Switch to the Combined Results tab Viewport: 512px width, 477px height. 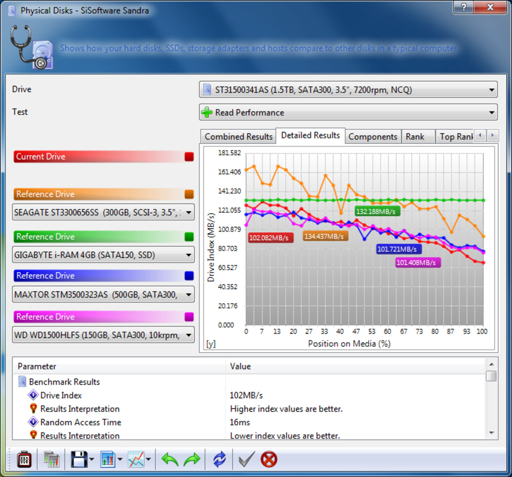pos(238,137)
